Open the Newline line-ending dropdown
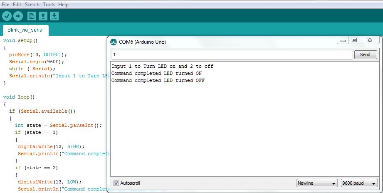 coord(317,183)
